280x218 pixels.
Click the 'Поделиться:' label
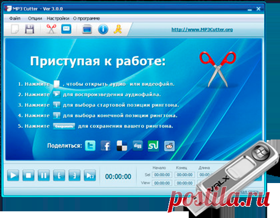pos(65,146)
